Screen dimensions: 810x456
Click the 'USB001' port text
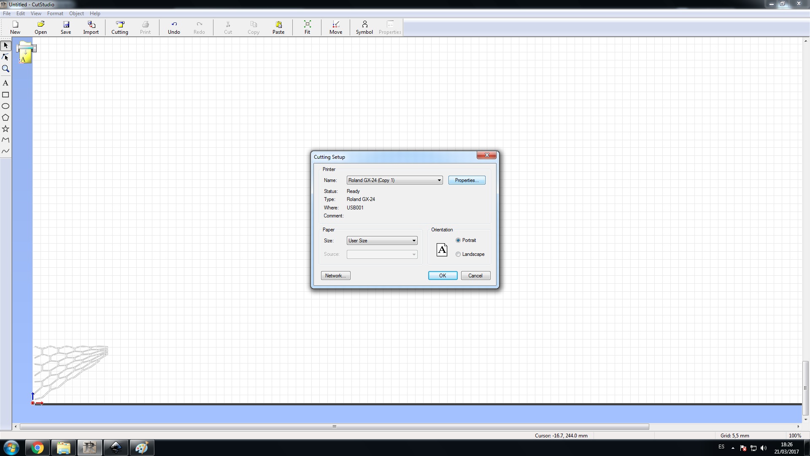pos(355,208)
